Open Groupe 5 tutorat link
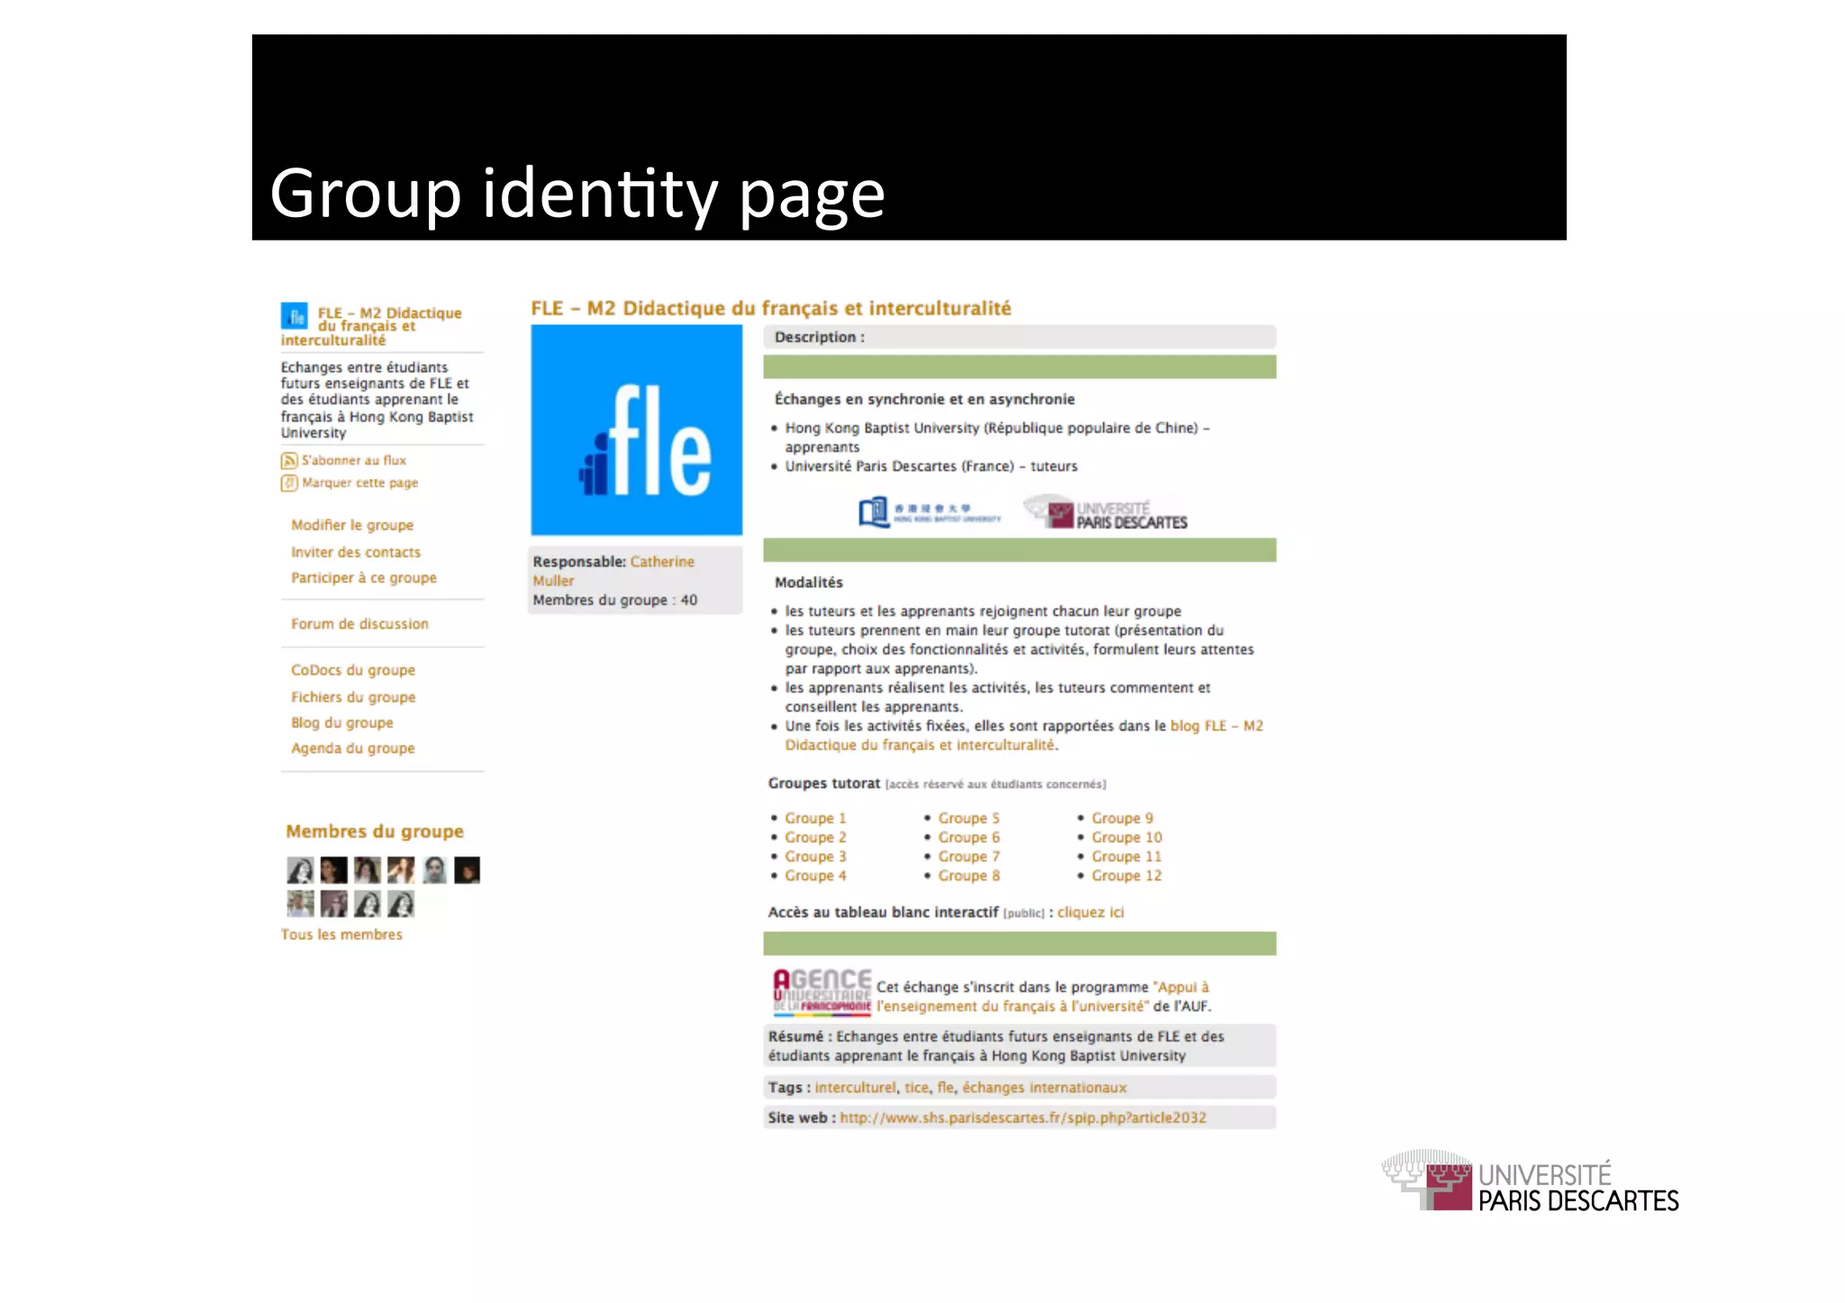 pos(969,819)
